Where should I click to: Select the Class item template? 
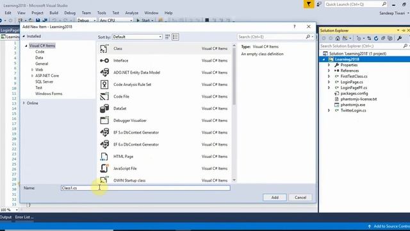tap(164, 49)
